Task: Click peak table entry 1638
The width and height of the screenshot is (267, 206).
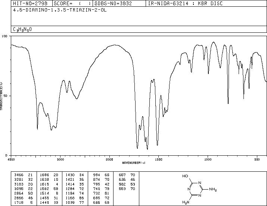Action: click(44, 180)
